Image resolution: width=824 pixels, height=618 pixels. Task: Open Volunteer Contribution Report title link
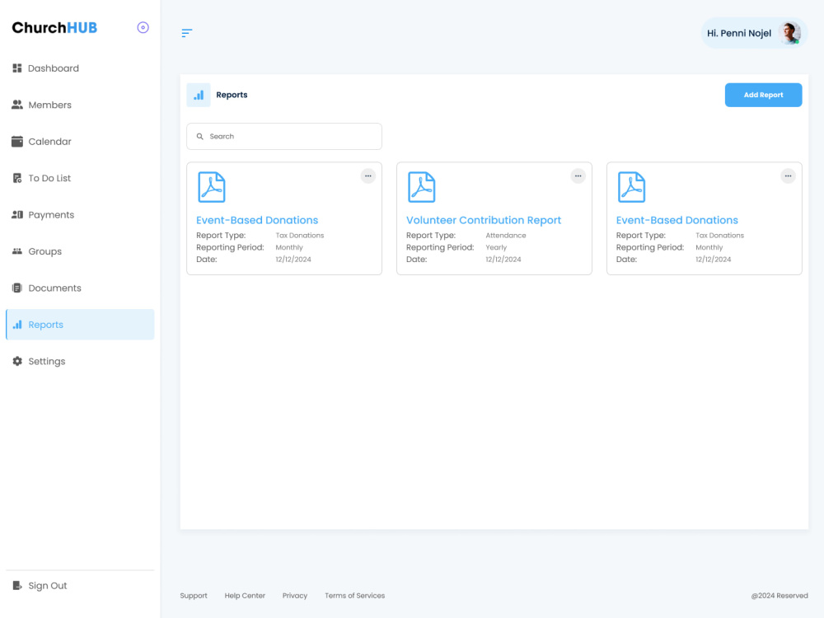[x=484, y=220]
